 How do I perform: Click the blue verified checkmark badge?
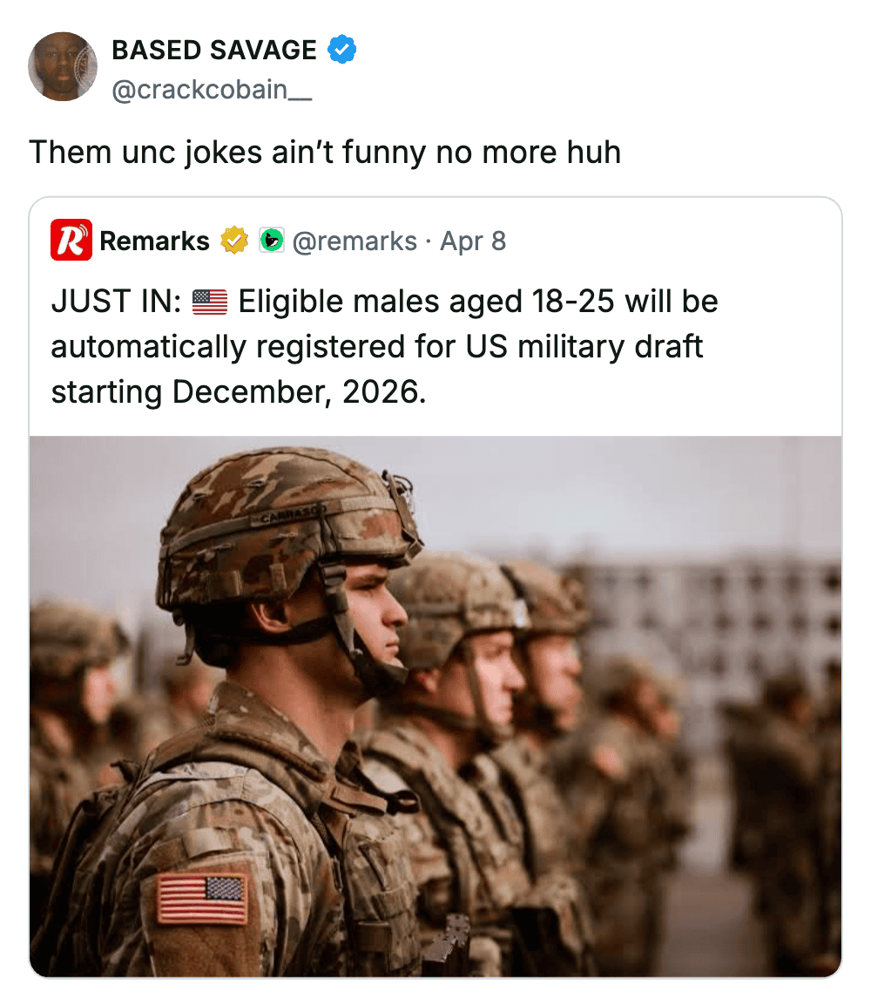tap(342, 50)
